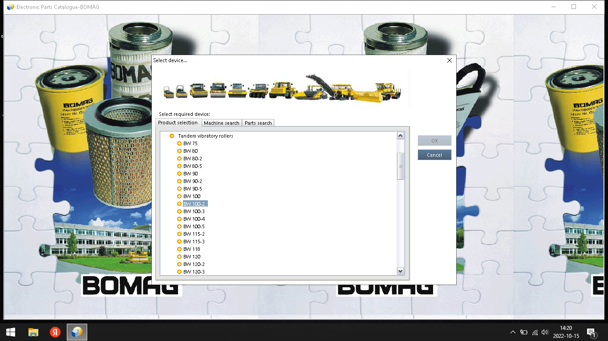Open the notification center icon
This screenshot has height=341, width=608.
[x=592, y=332]
